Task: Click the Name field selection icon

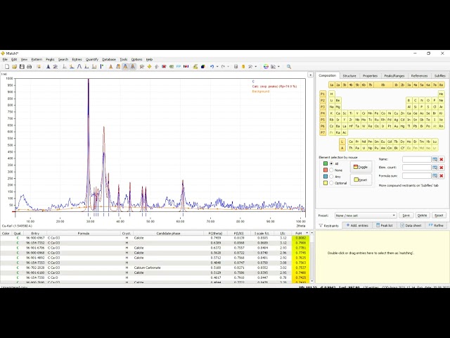Action: tap(435, 159)
